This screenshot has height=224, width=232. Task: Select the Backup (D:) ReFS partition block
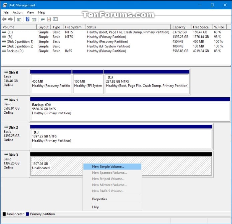coord(130,109)
